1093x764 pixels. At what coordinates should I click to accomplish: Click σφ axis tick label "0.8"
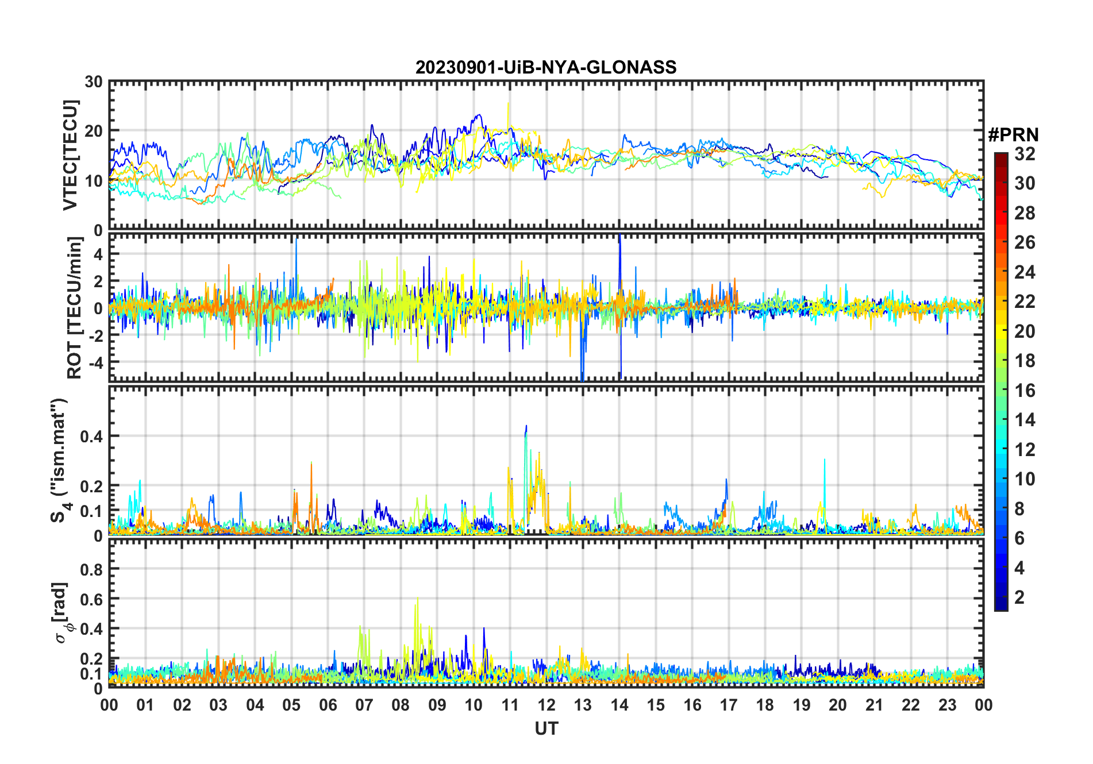91,569
